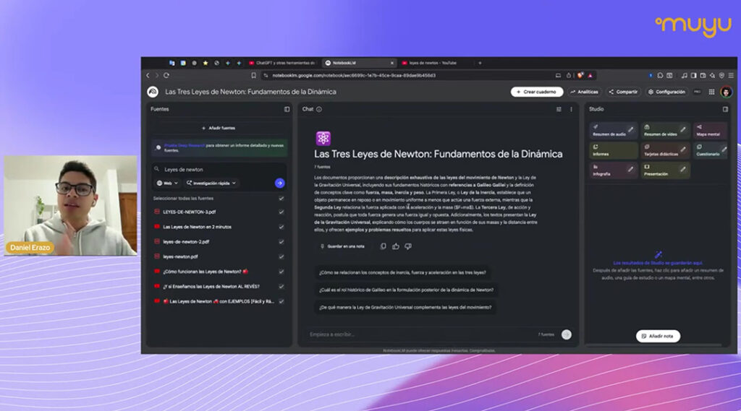Open chat options three-dot menu

click(x=571, y=109)
